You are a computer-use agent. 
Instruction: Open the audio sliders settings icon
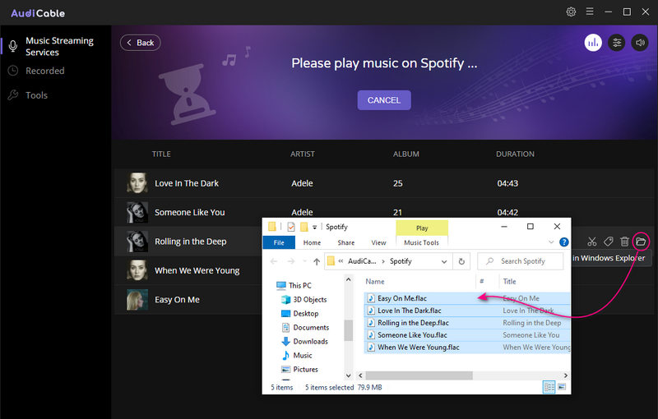616,43
